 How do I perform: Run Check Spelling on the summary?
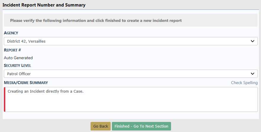click(x=244, y=83)
